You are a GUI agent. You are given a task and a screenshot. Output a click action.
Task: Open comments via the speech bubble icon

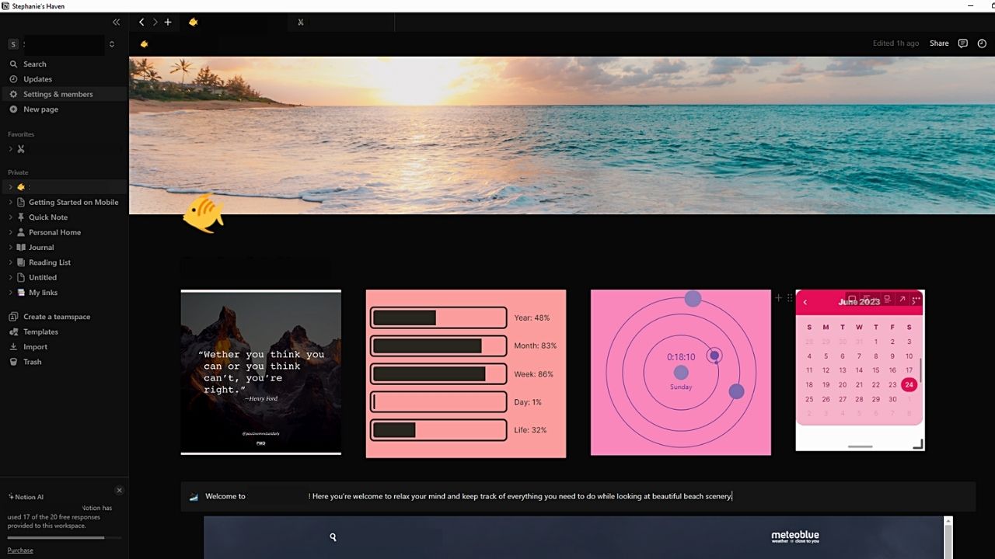click(962, 43)
